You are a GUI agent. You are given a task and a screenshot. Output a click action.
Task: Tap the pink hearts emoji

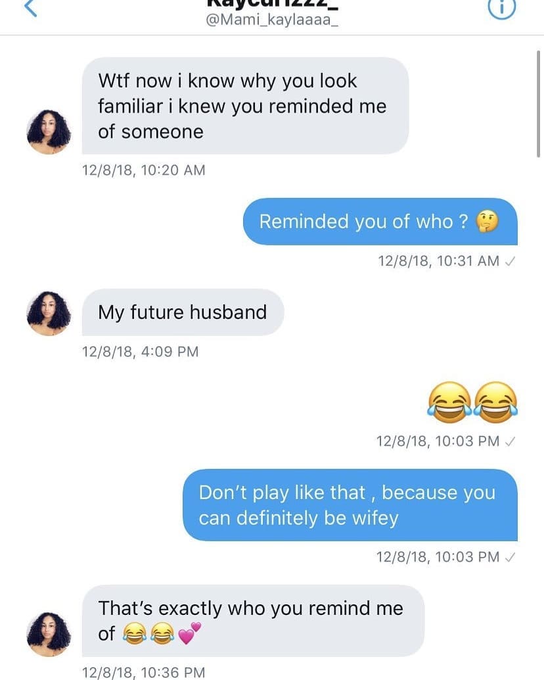pos(189,633)
